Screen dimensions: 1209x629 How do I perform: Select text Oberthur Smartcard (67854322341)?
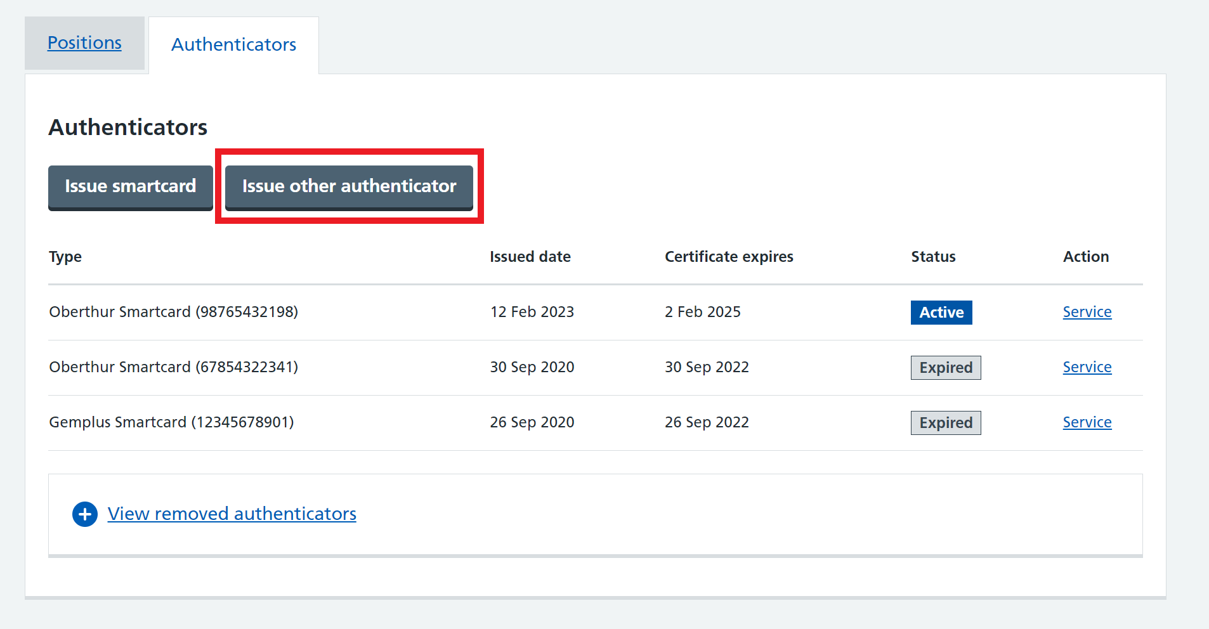(173, 367)
